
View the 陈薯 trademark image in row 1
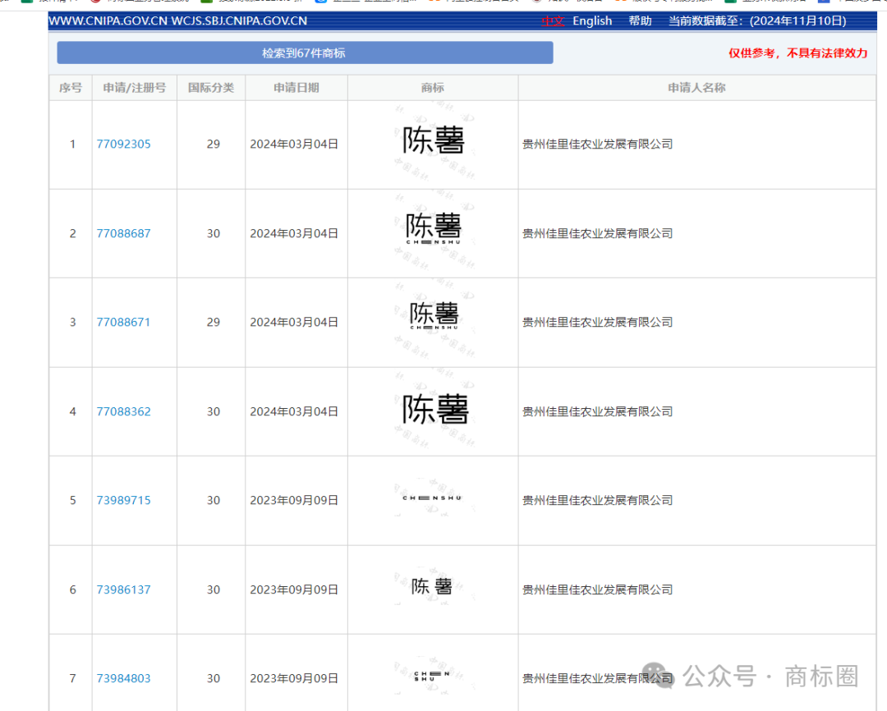(x=434, y=140)
